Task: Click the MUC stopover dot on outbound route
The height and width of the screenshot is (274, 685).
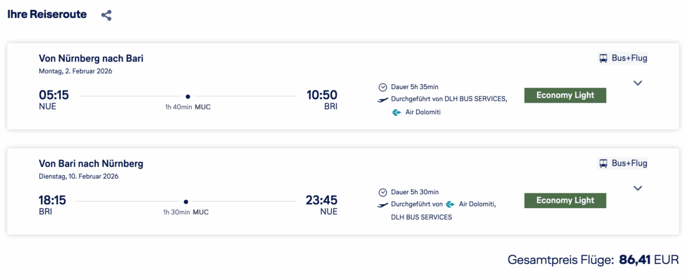Action: (187, 97)
